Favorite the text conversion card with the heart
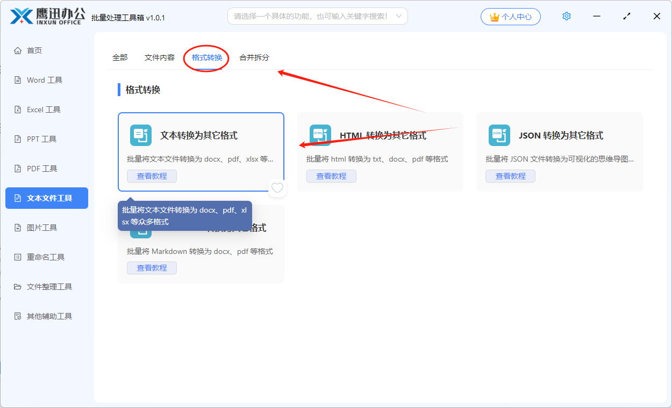Viewport: 672px width, 408px height. click(277, 188)
